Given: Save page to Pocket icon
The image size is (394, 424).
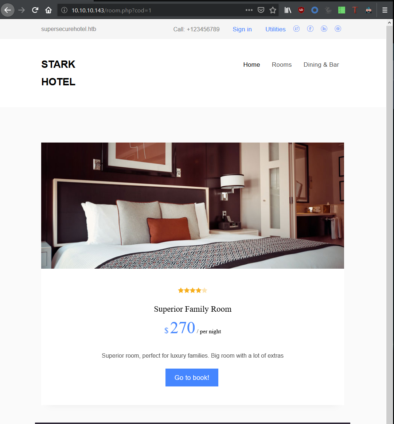Looking at the screenshot, I should 261,10.
